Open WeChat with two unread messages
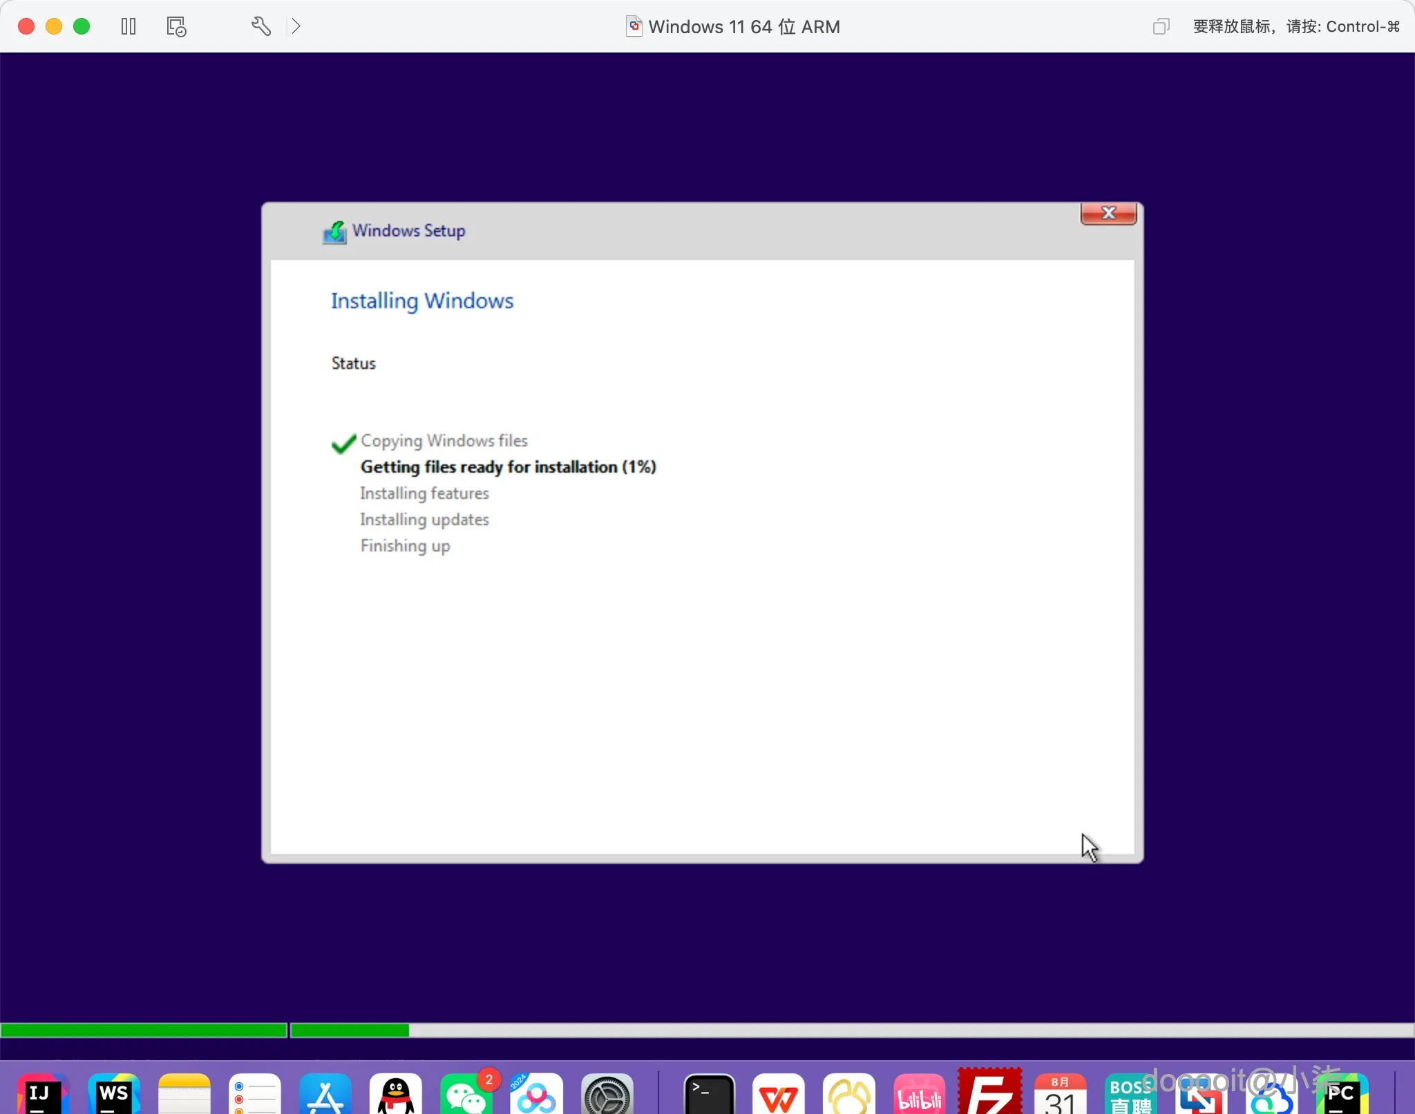The width and height of the screenshot is (1415, 1114). [x=466, y=1095]
